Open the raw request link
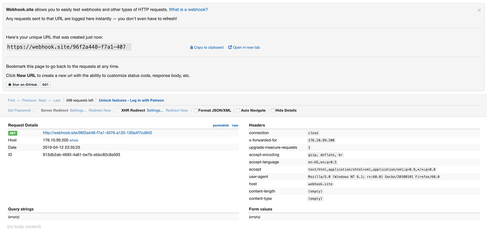The height and width of the screenshot is (243, 487). [235, 125]
